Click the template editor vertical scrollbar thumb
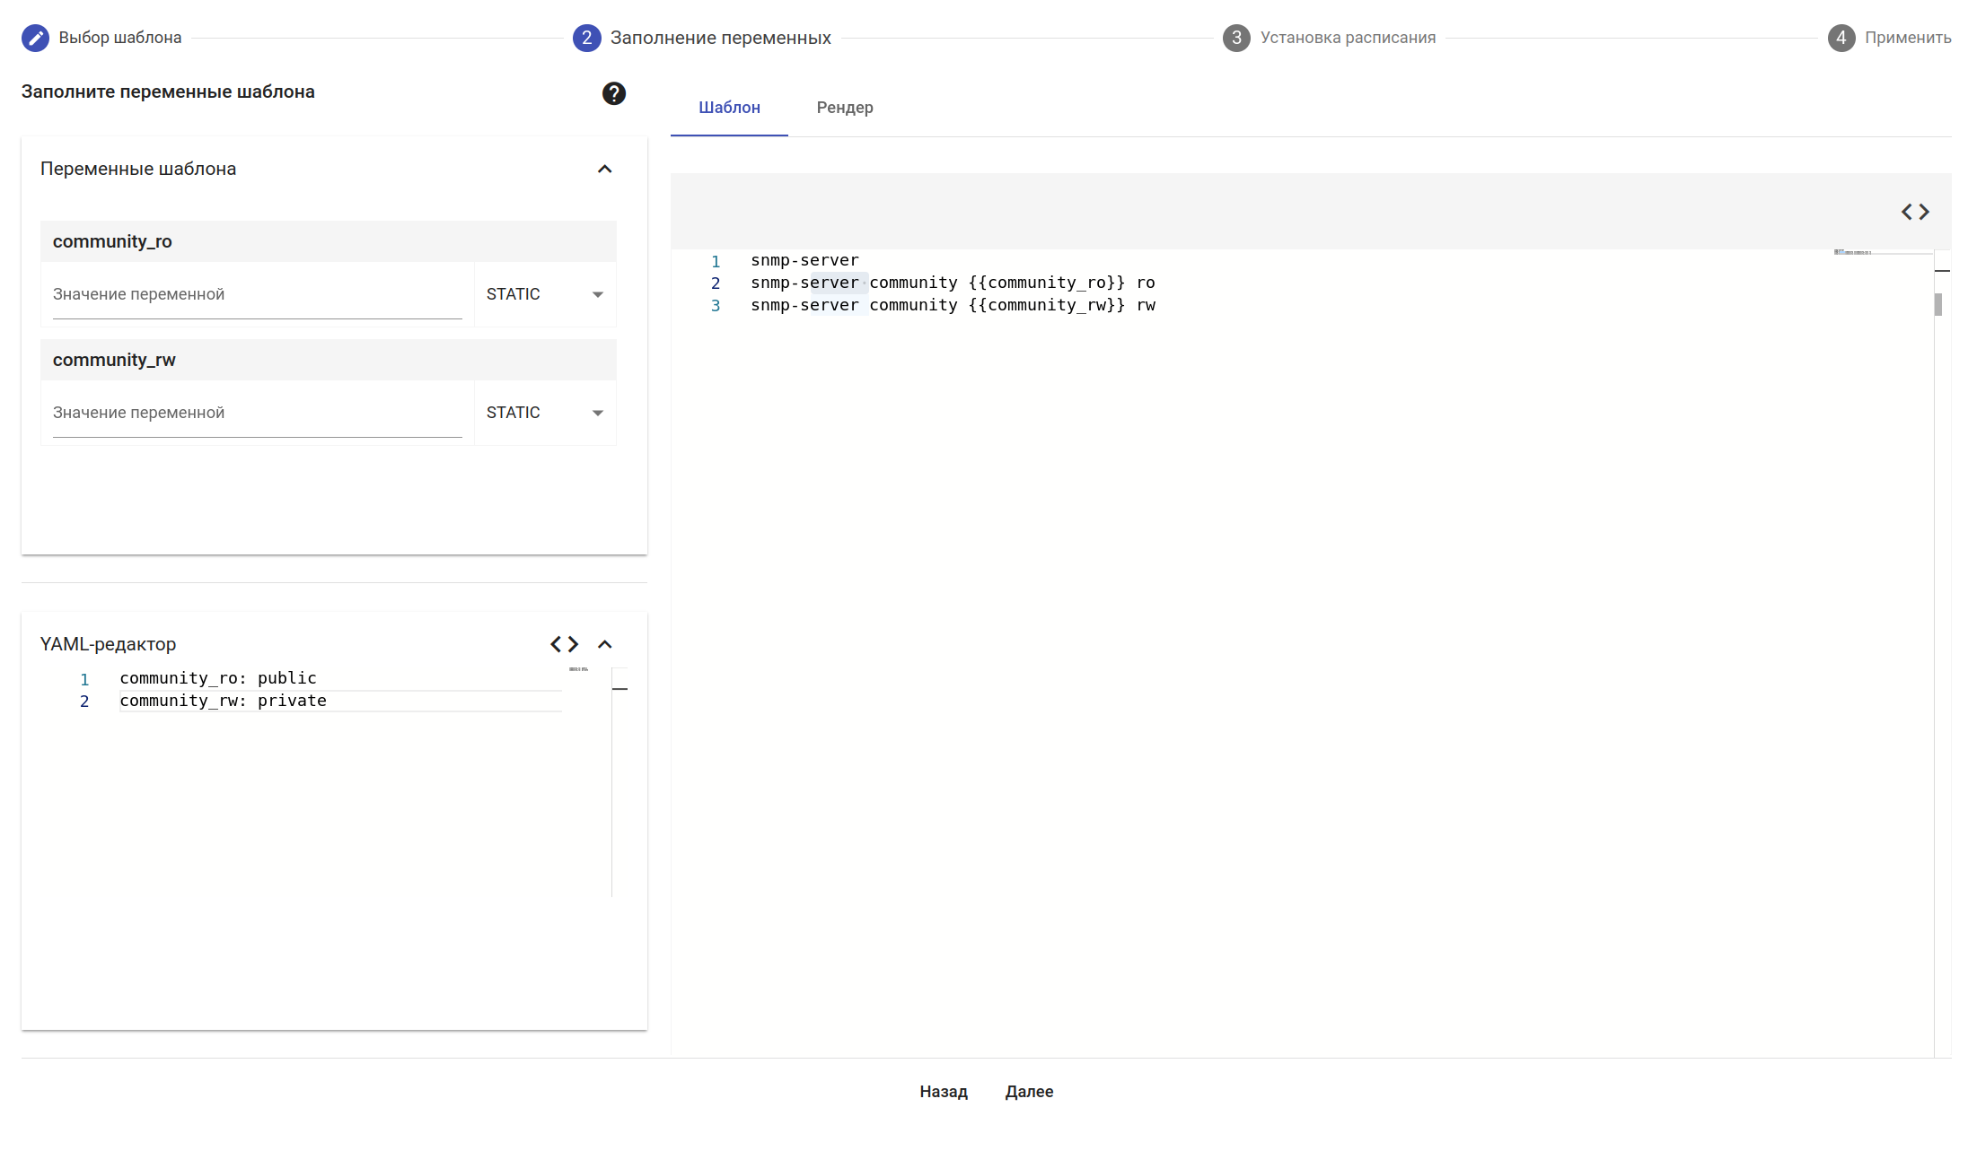Viewport: 1977px width, 1151px height. [x=1937, y=305]
